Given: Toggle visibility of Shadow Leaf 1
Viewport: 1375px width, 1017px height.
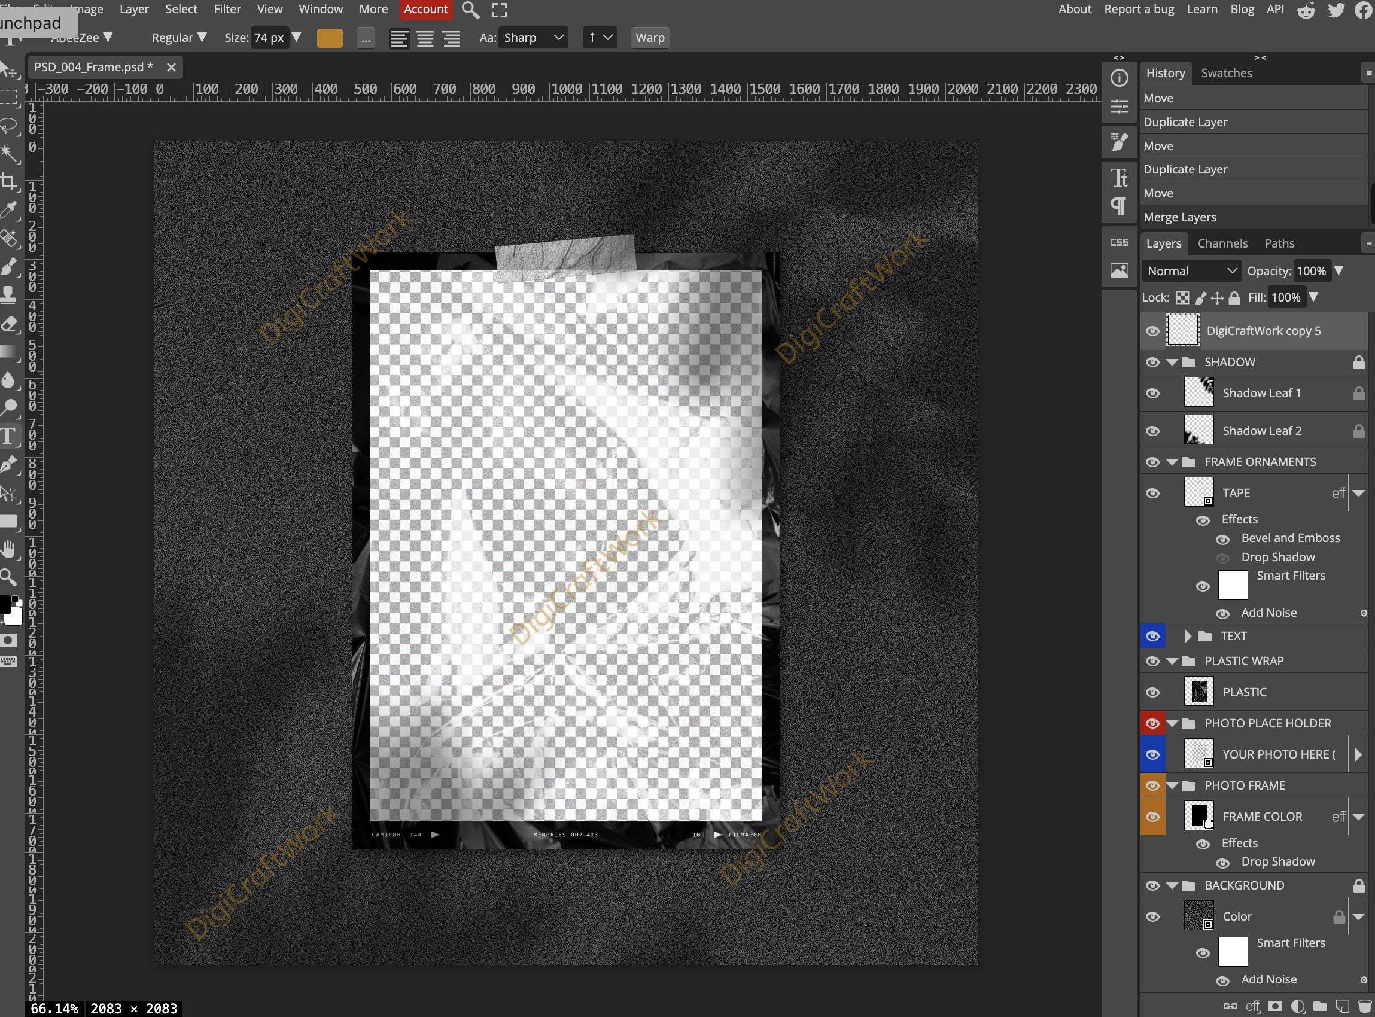Looking at the screenshot, I should pos(1152,394).
